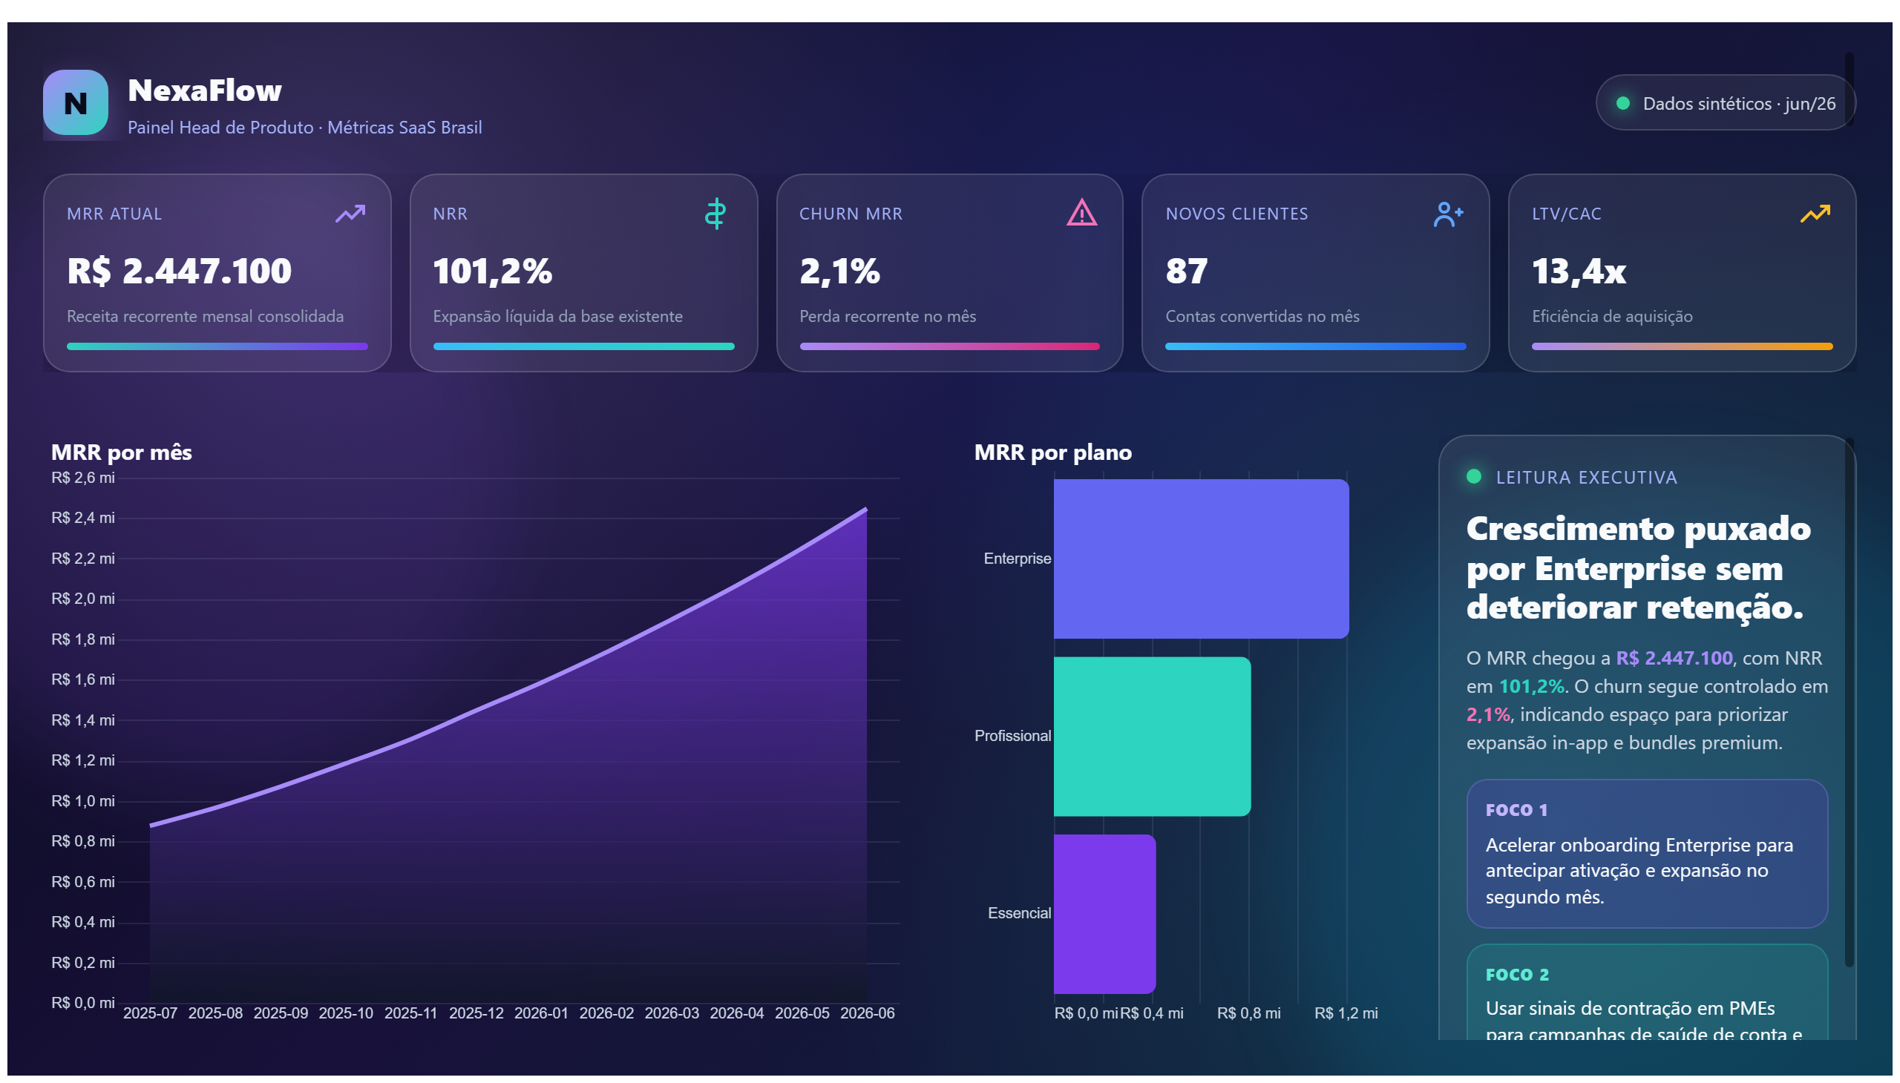Click the 2026-01 x-axis label
The height and width of the screenshot is (1083, 1900).
[541, 1013]
